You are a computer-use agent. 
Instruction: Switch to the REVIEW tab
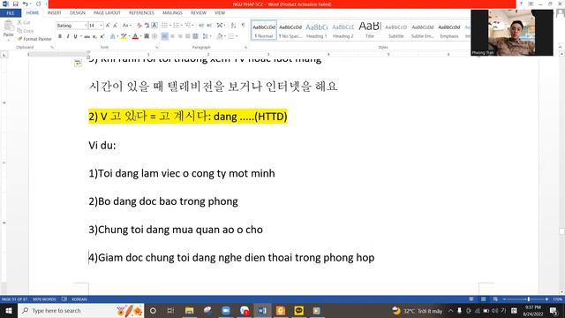199,13
